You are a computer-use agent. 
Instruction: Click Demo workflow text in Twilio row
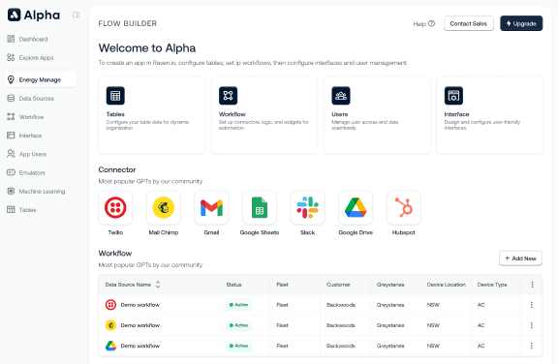(140, 305)
